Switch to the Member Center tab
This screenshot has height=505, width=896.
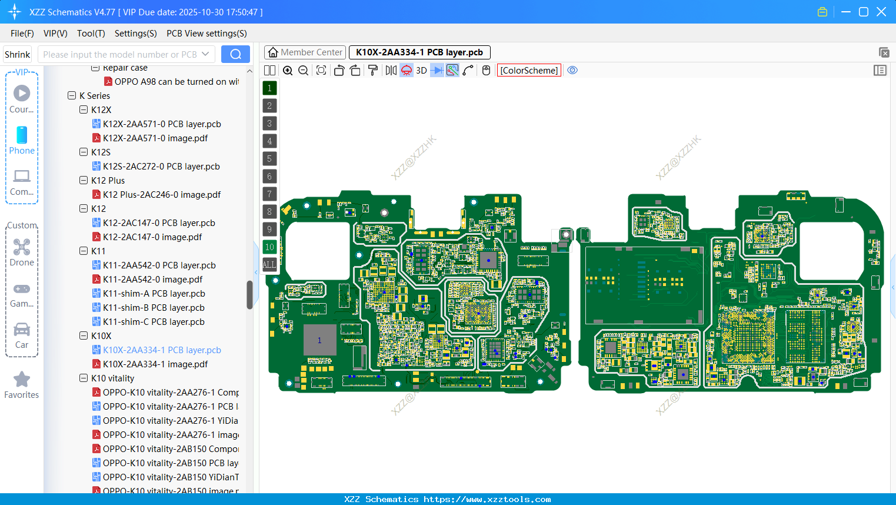tap(305, 52)
